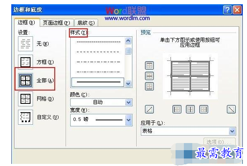Select the 网格 (Grid) border setting icon
The height and width of the screenshot is (166, 247).
(x=25, y=99)
